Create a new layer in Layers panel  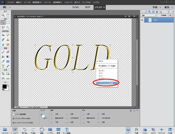tap(142, 12)
